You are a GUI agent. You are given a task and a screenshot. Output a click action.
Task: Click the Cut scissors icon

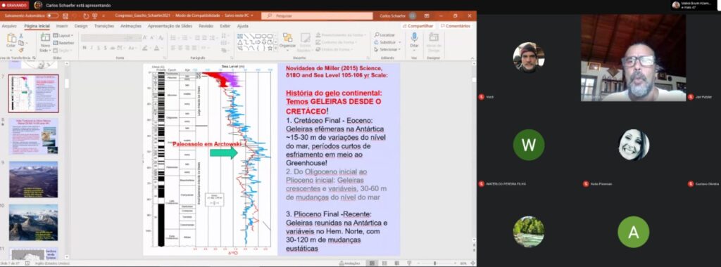[21, 36]
